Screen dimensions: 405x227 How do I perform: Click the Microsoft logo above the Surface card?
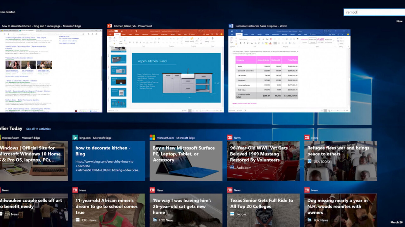coord(153,137)
